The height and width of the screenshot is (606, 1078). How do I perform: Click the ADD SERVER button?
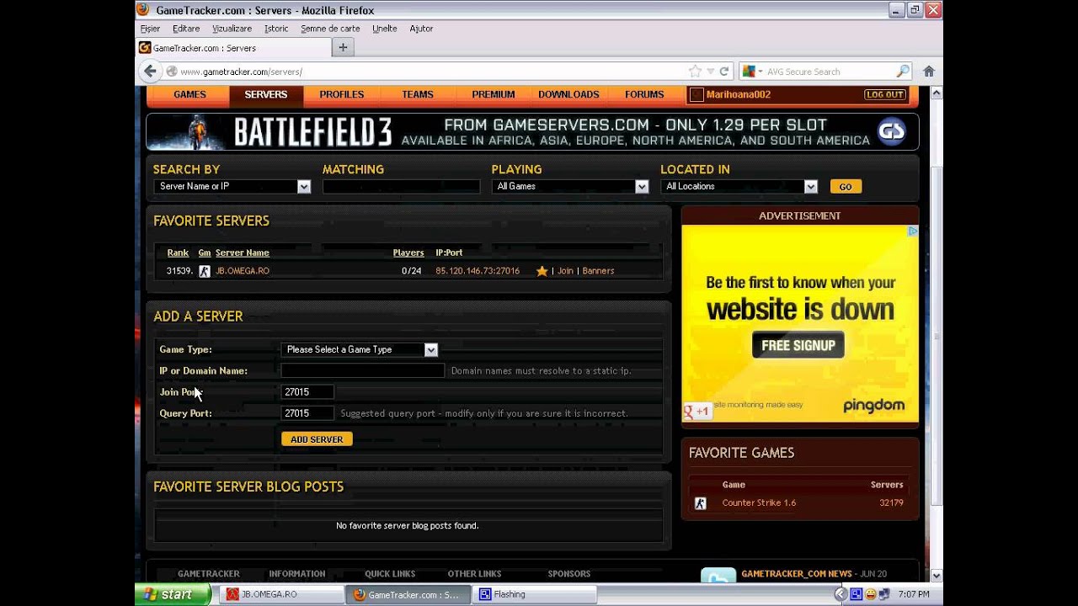tap(317, 439)
